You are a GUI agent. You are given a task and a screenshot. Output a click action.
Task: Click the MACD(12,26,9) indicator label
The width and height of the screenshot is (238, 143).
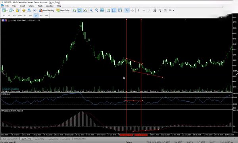[x=12, y=111]
